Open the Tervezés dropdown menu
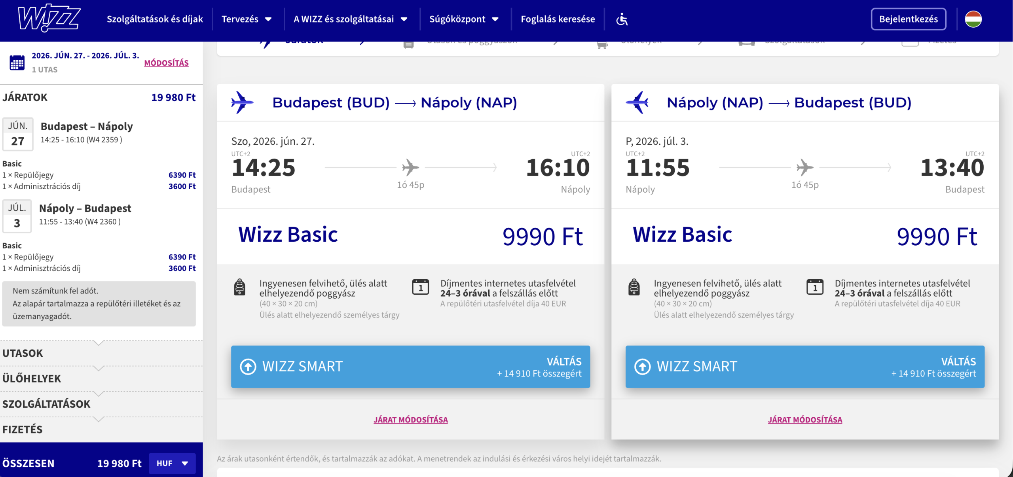The image size is (1013, 477). click(x=246, y=19)
